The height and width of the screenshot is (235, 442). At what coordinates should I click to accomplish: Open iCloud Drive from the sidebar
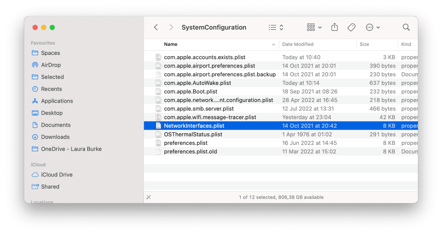click(x=57, y=175)
